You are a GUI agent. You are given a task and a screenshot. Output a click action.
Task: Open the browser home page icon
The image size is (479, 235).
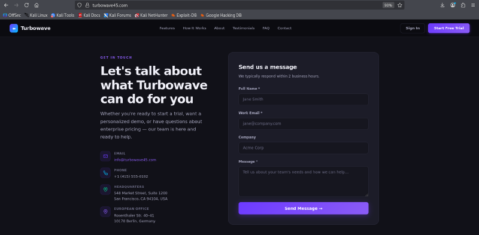(x=37, y=5)
